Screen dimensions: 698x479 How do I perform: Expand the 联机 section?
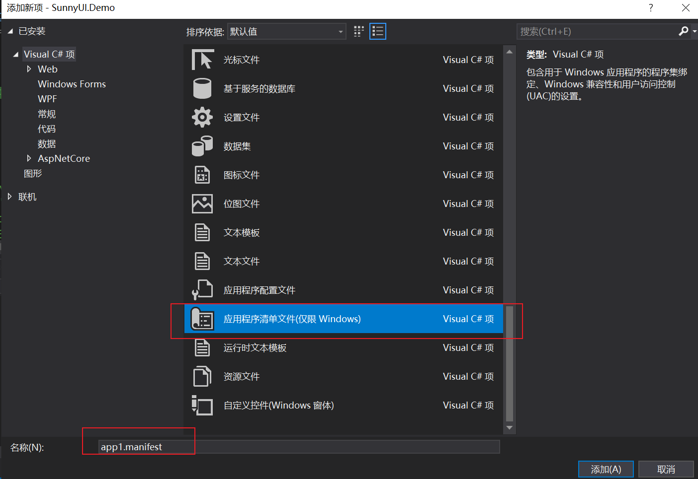[x=9, y=197]
